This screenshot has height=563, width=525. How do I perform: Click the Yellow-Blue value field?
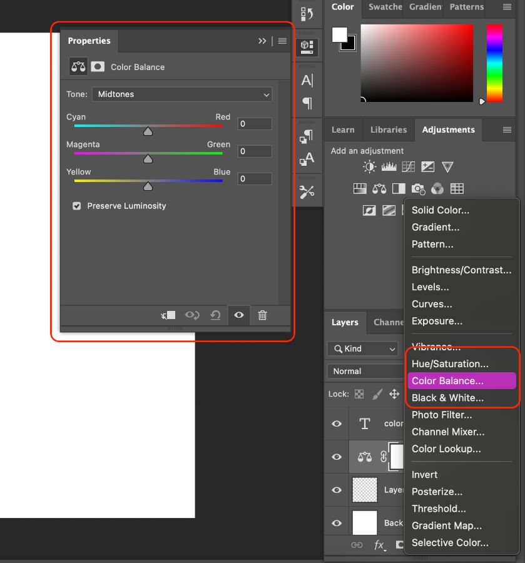pyautogui.click(x=255, y=179)
